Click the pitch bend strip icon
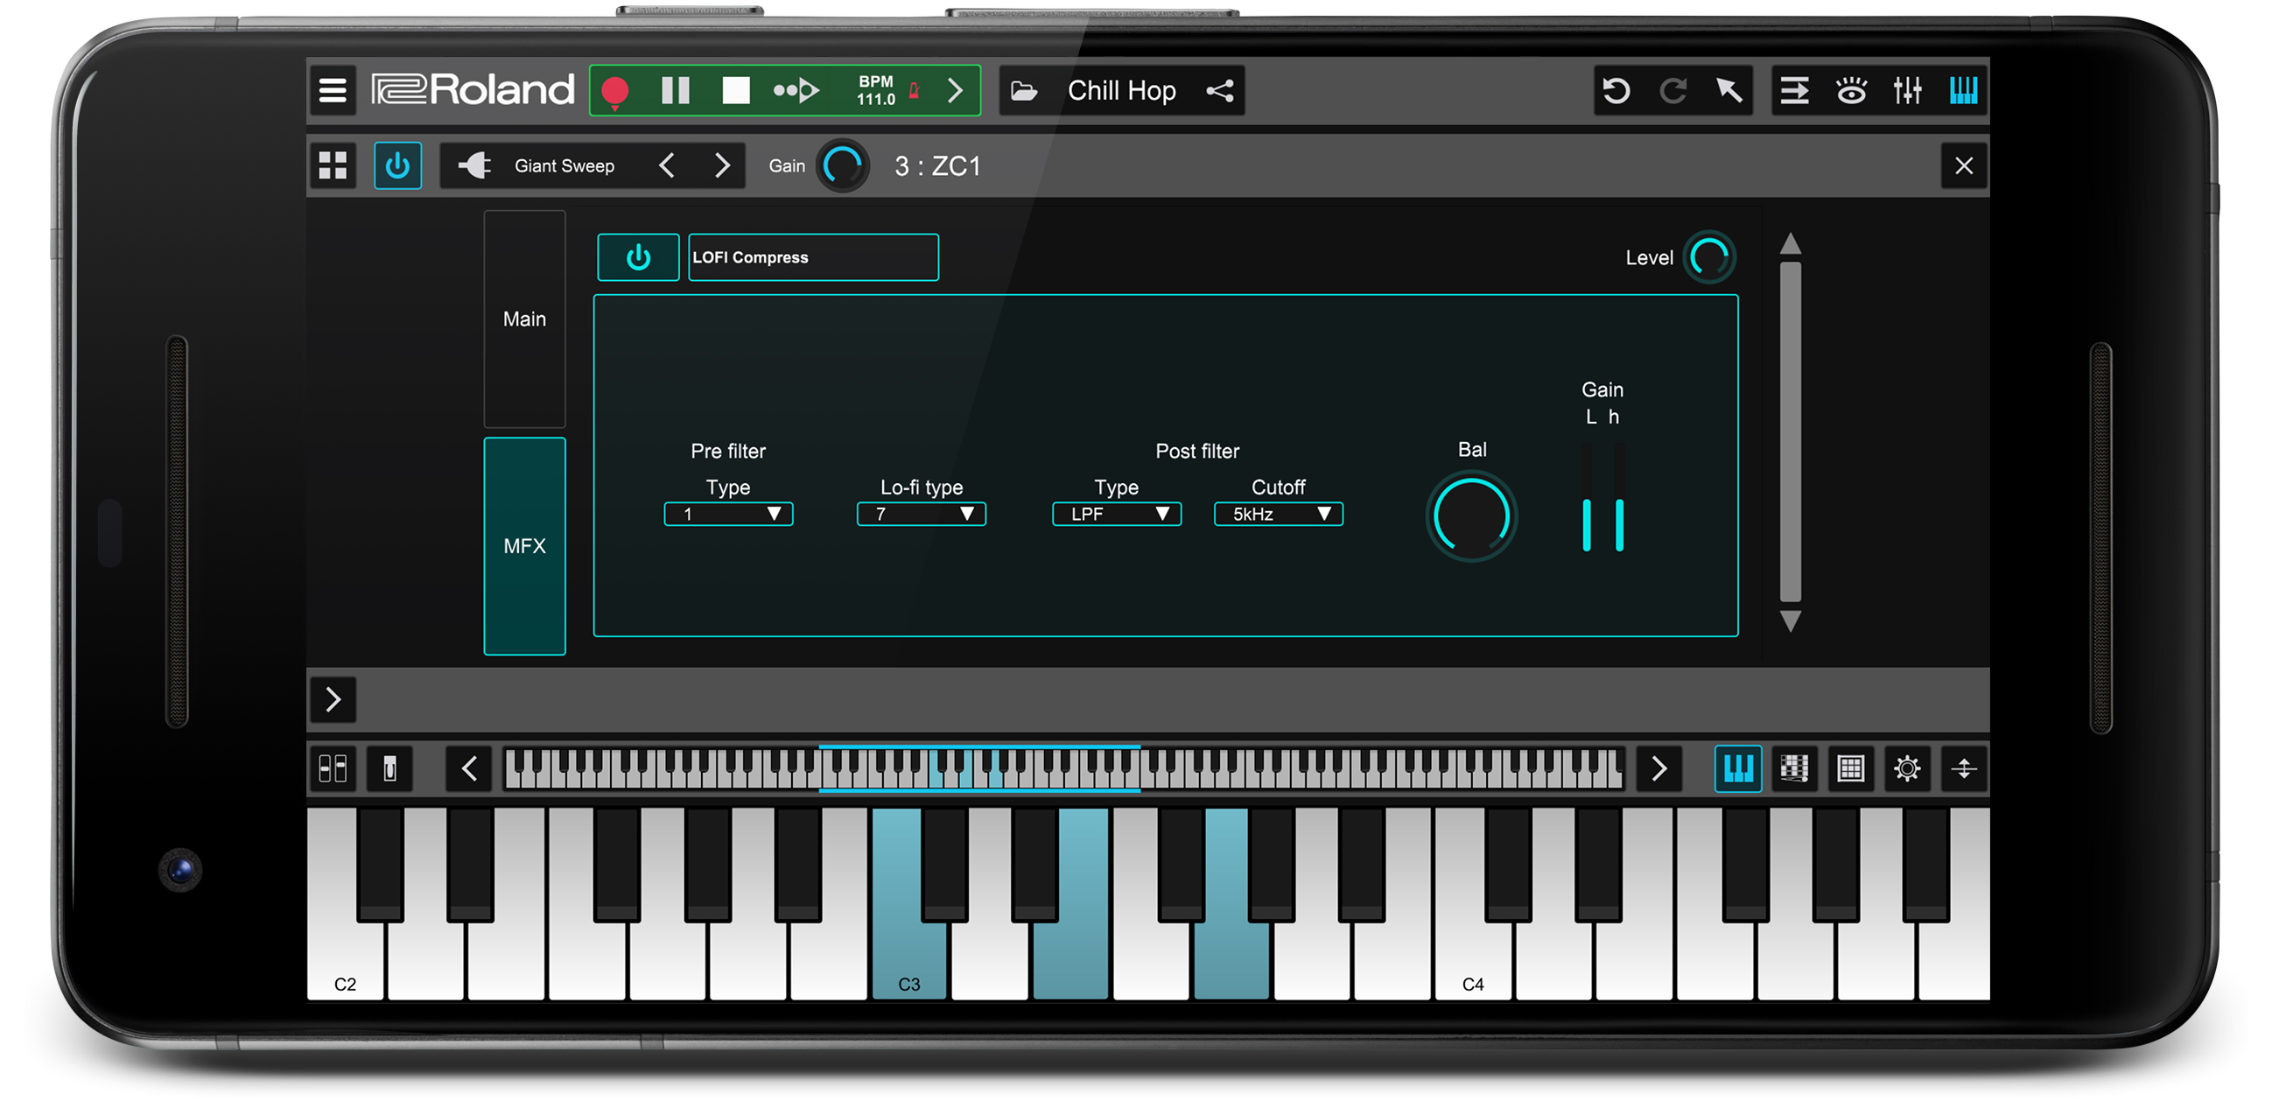This screenshot has height=1101, width=2272. tap(389, 768)
